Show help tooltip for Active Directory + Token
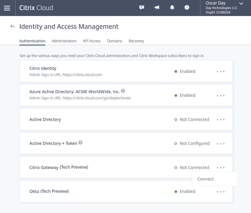 tap(80, 142)
